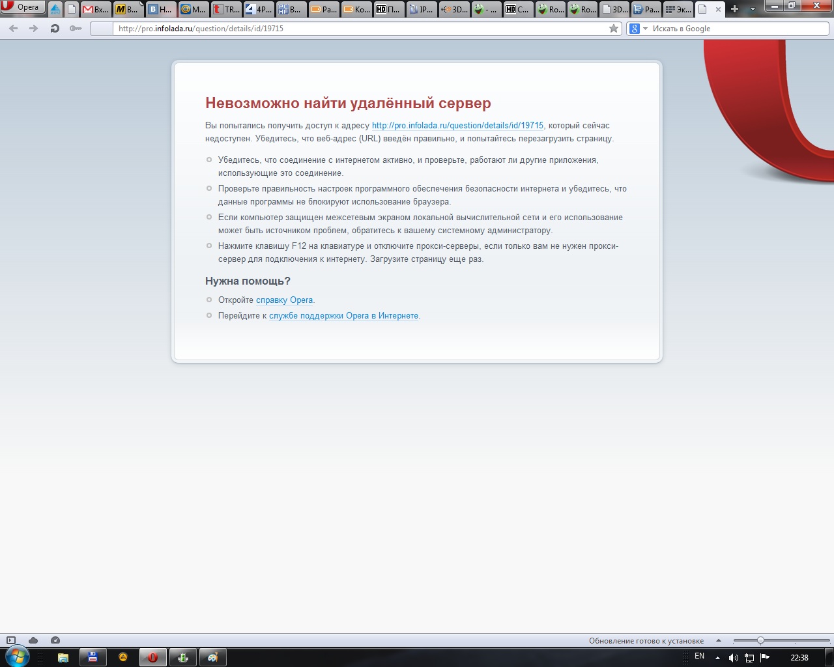Expand the arrow next to update notice

click(718, 640)
